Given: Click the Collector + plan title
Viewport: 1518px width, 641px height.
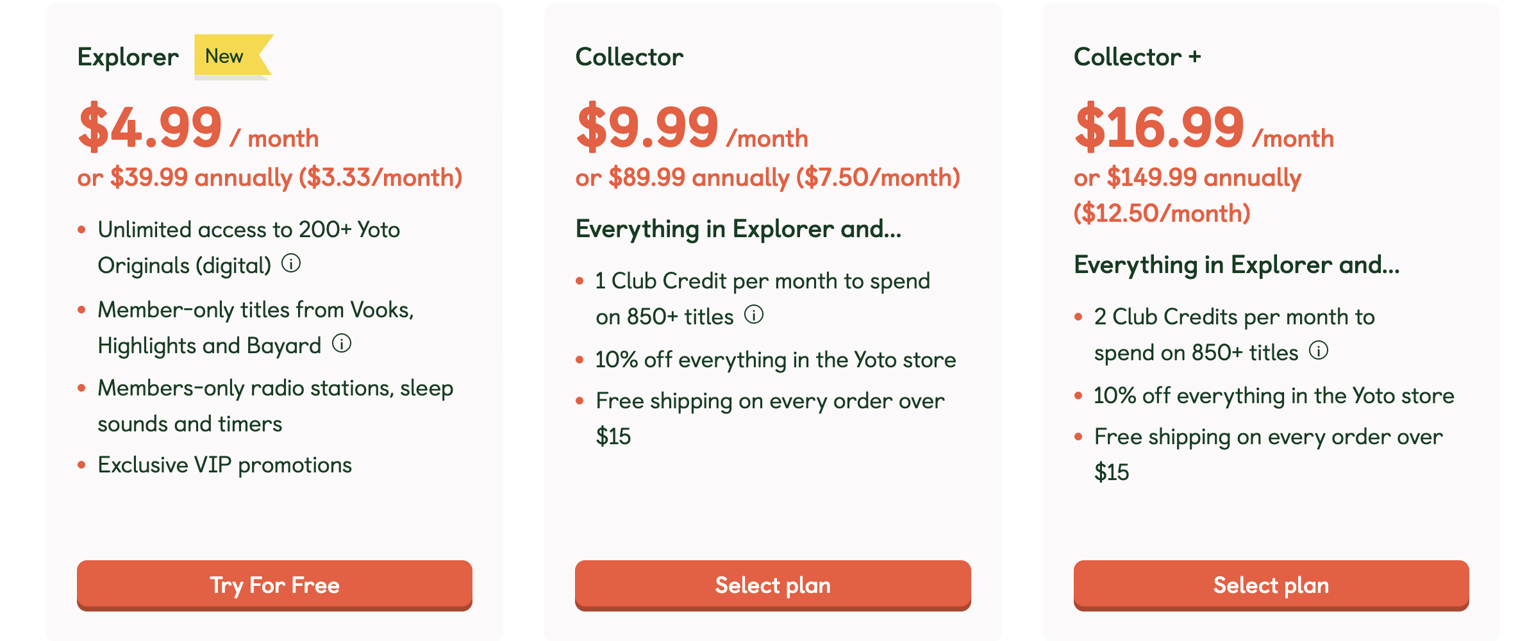Looking at the screenshot, I should [x=1137, y=57].
